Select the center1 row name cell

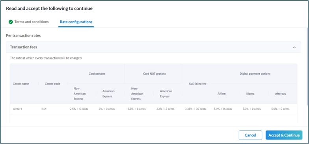tap(17, 109)
